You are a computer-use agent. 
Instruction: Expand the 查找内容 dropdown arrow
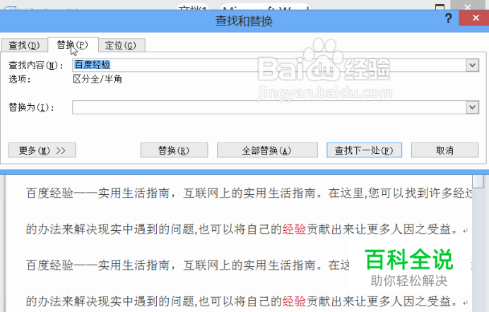[x=473, y=65]
